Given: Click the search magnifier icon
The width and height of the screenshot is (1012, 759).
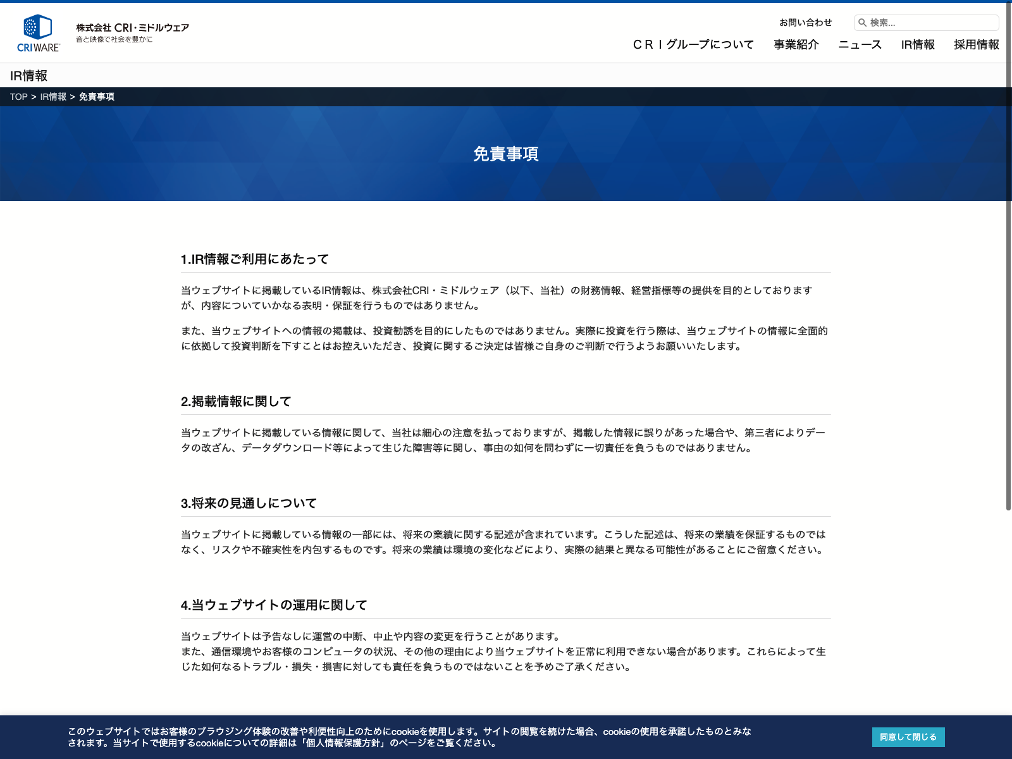Looking at the screenshot, I should tap(862, 23).
